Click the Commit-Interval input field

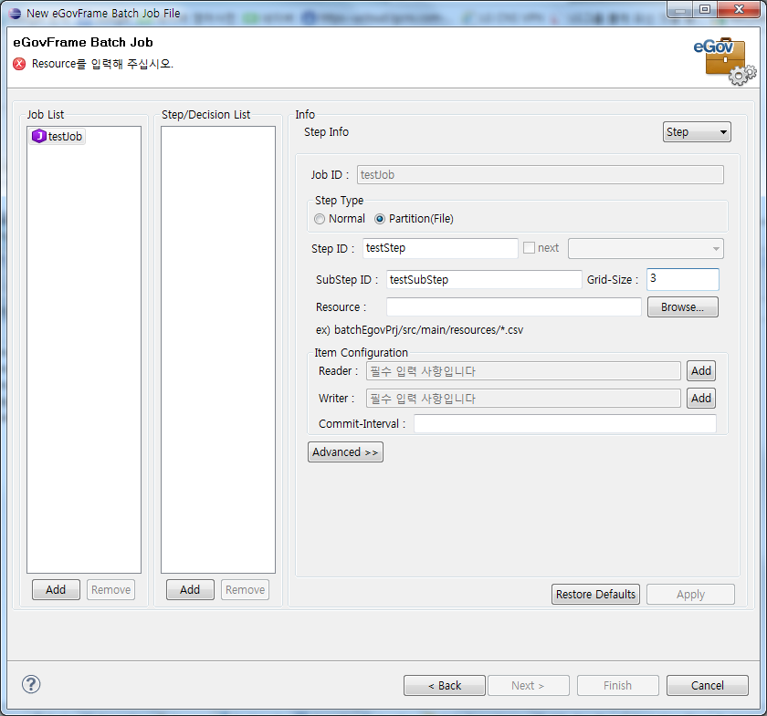click(x=565, y=424)
